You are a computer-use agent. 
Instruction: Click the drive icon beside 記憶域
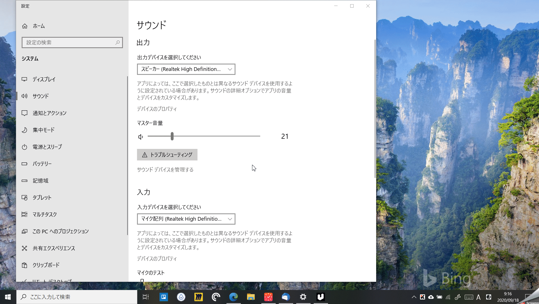24,181
